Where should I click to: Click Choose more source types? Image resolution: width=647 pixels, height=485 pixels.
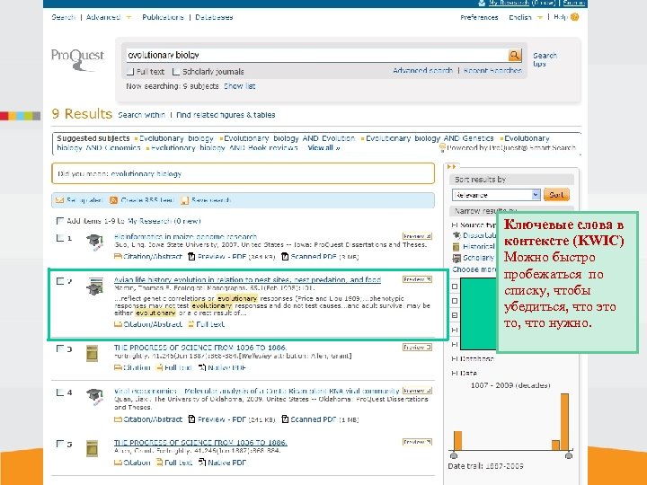[473, 269]
